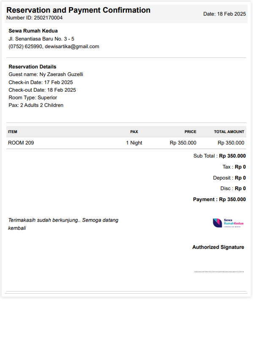Click the Payment : Rp 350.000 line
The height and width of the screenshot is (357, 253).
coord(219,199)
